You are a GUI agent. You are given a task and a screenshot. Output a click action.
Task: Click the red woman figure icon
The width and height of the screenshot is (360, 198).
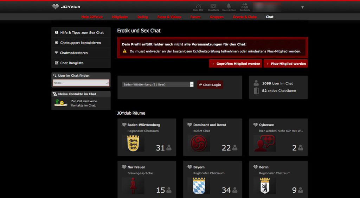click(133, 186)
